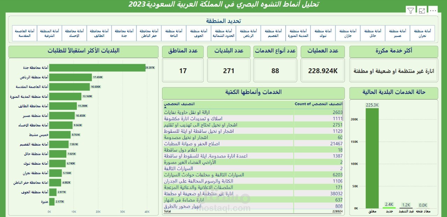The width and height of the screenshot is (447, 217).
Task: Select table row اسلاك و تمديدات انارة مكشوفة
Action: click(x=253, y=118)
